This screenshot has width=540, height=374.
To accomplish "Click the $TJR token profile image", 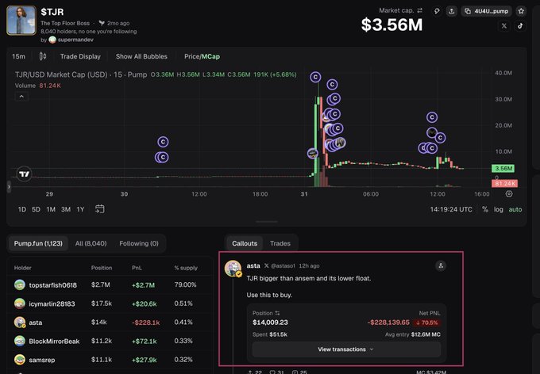I will click(21, 21).
